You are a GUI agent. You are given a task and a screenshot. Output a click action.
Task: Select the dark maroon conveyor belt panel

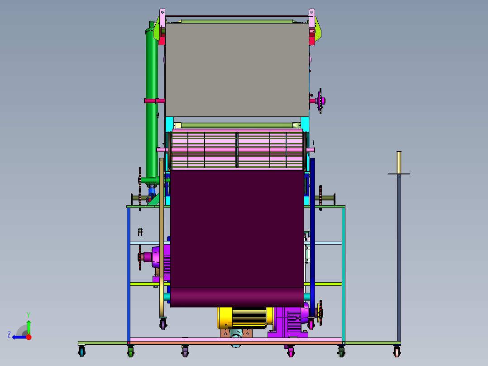tap(237, 238)
